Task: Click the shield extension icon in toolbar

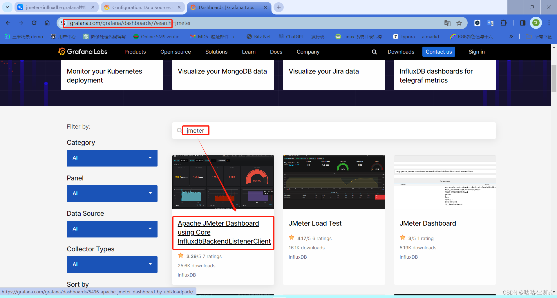Action: coord(477,23)
